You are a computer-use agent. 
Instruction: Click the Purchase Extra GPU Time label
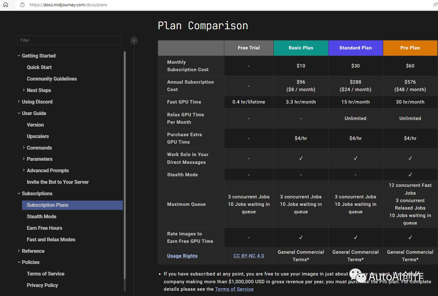coord(184,138)
